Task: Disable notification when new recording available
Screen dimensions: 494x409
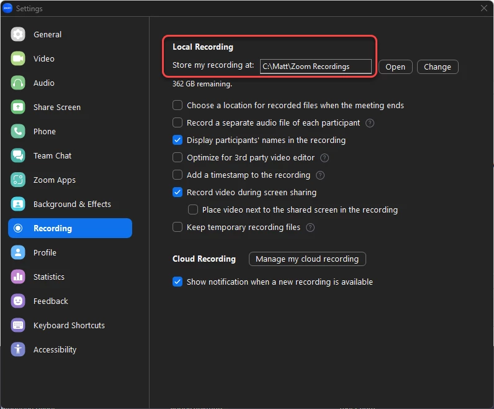Action: pos(177,282)
